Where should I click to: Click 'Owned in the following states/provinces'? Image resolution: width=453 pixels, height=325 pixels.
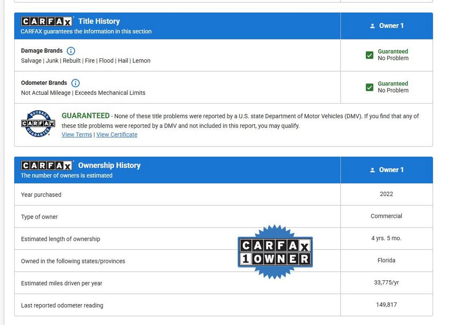pyautogui.click(x=73, y=261)
